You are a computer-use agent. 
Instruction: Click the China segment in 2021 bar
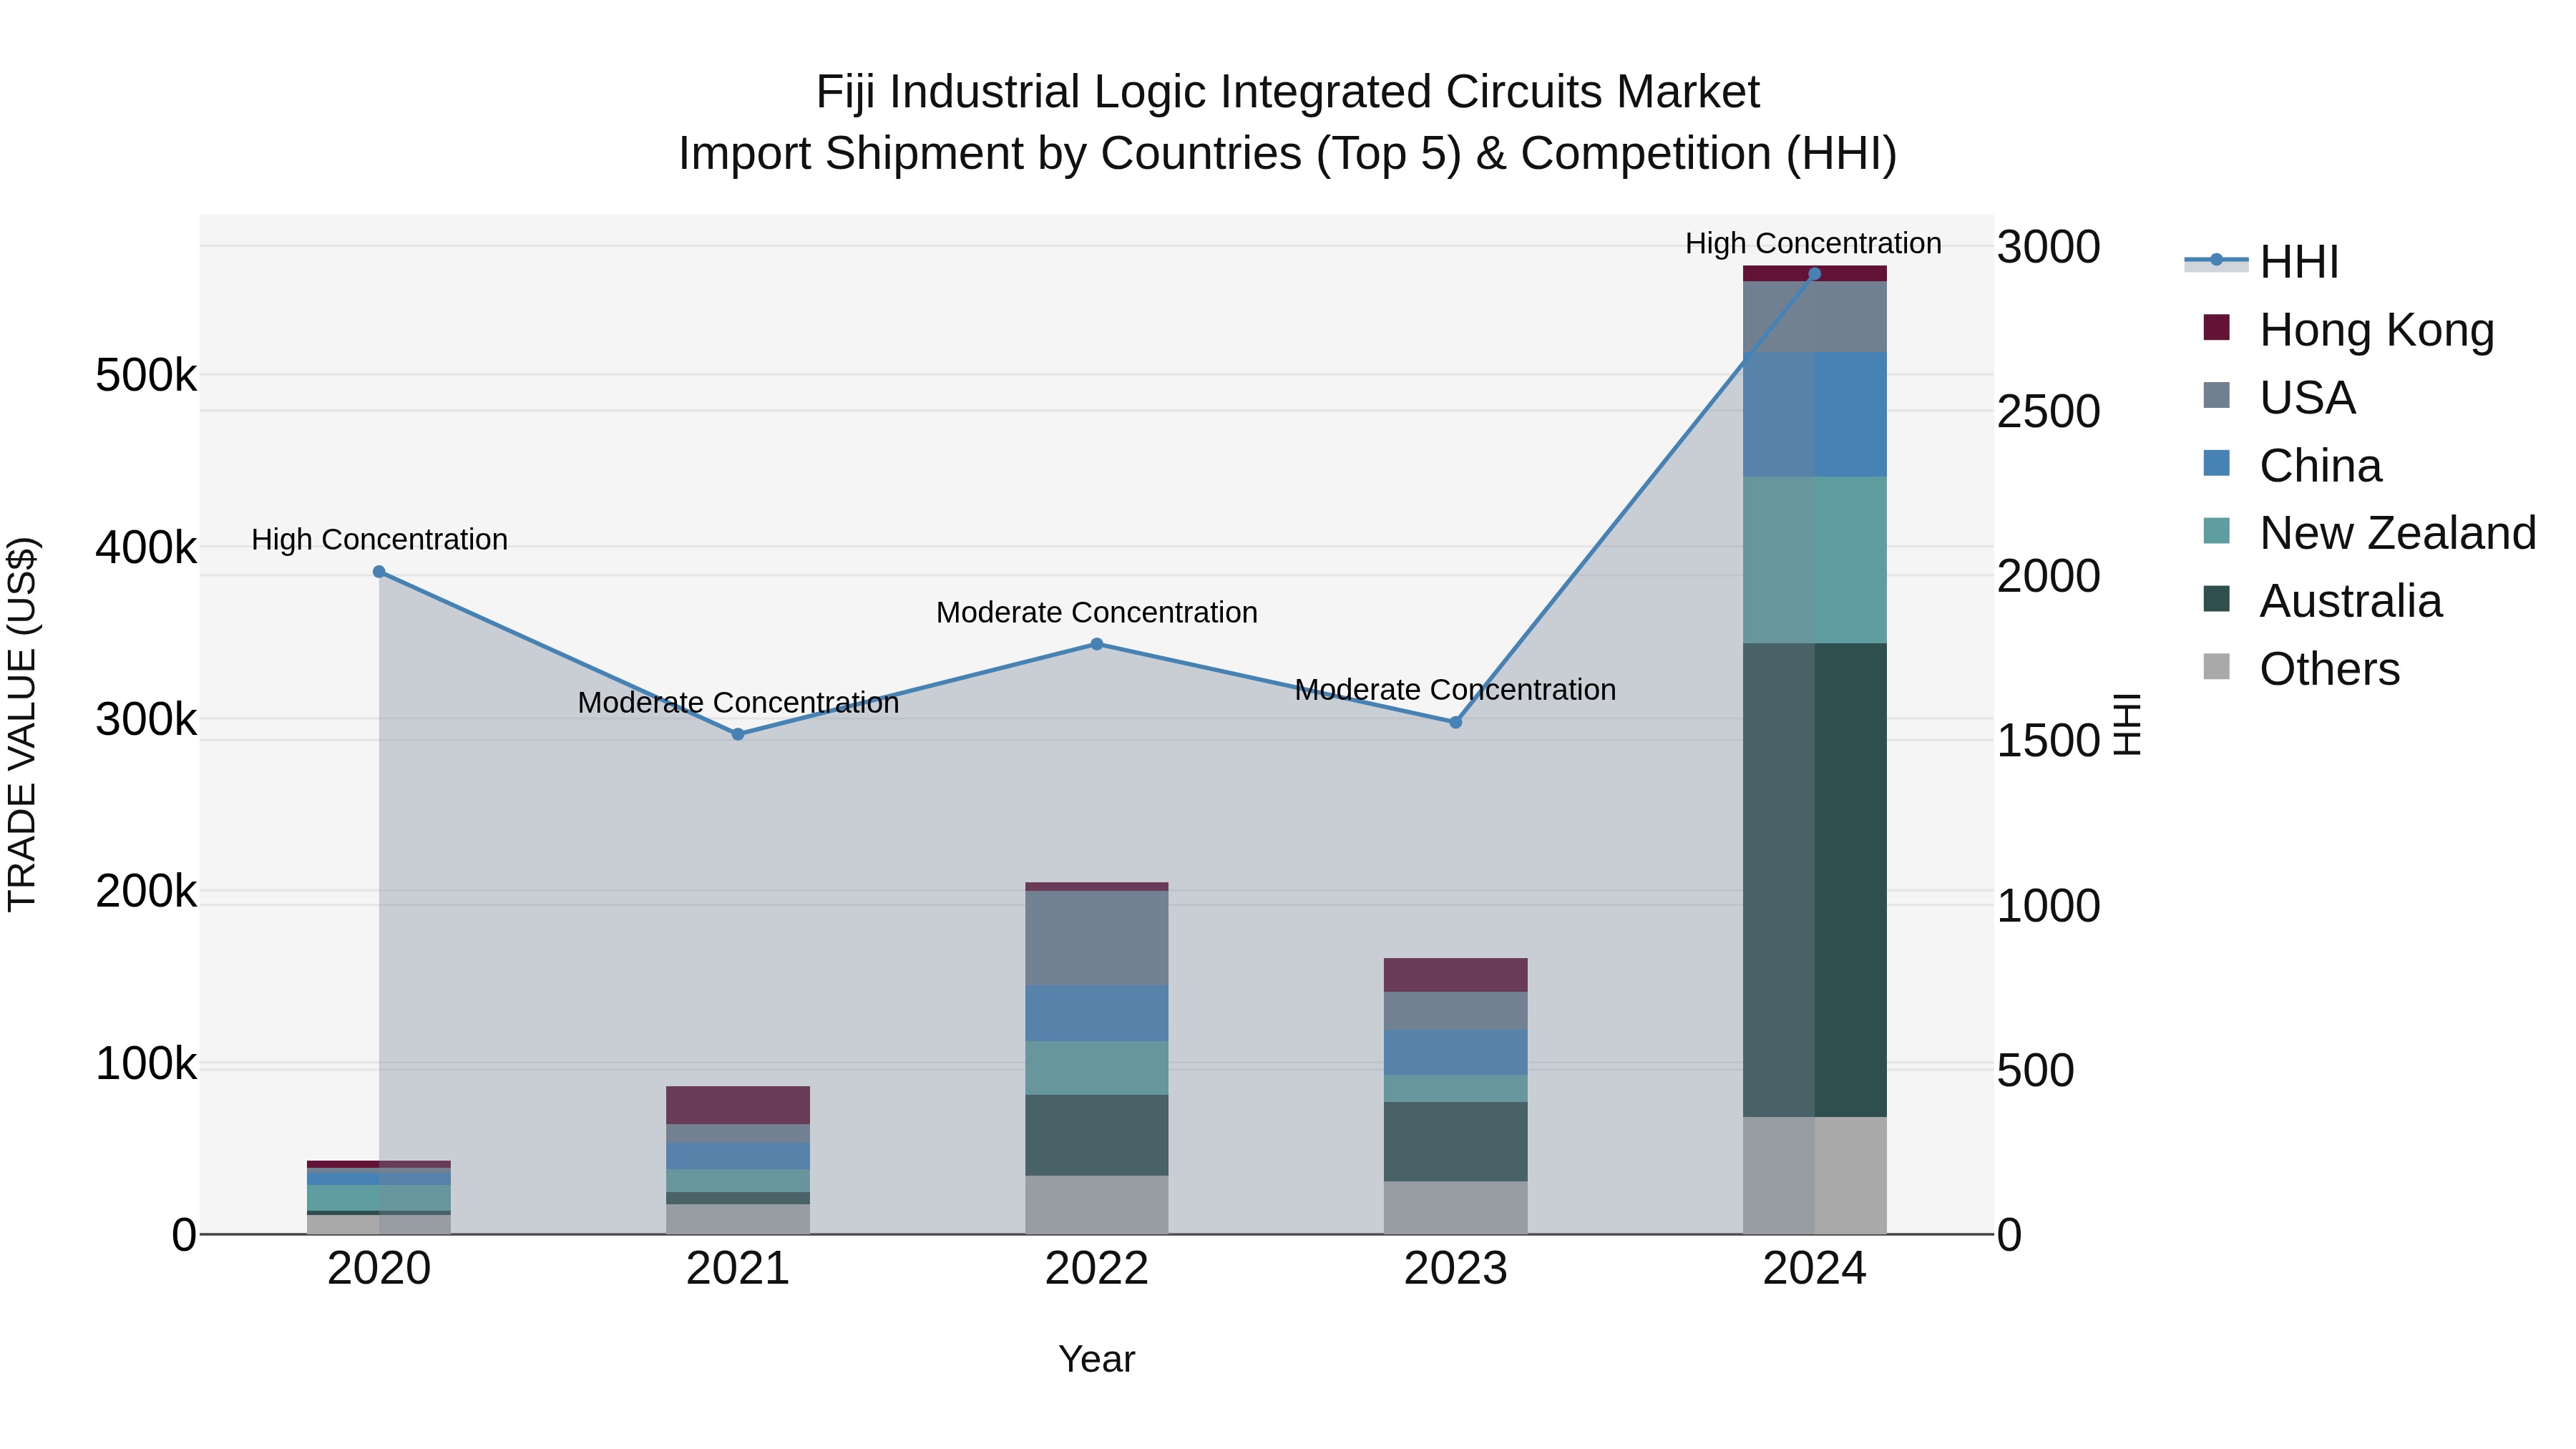(738, 1156)
